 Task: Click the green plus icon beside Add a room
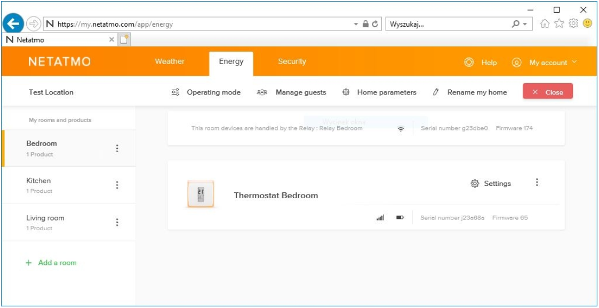[x=28, y=263]
